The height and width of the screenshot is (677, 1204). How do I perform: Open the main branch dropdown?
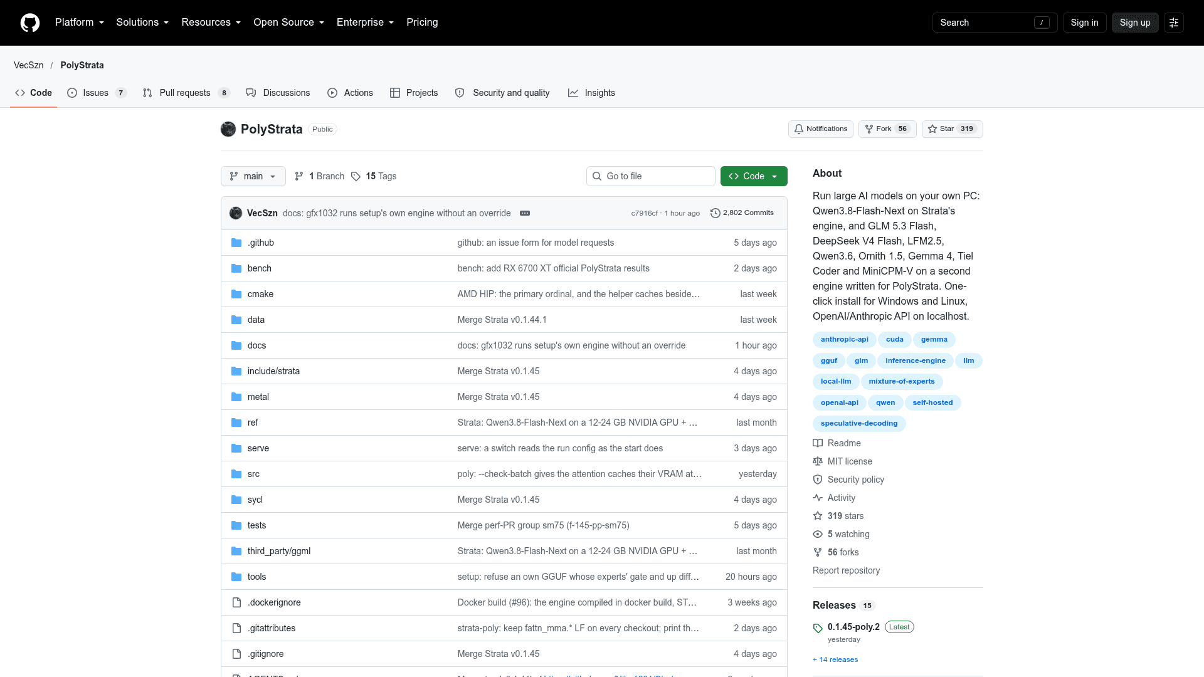point(253,176)
